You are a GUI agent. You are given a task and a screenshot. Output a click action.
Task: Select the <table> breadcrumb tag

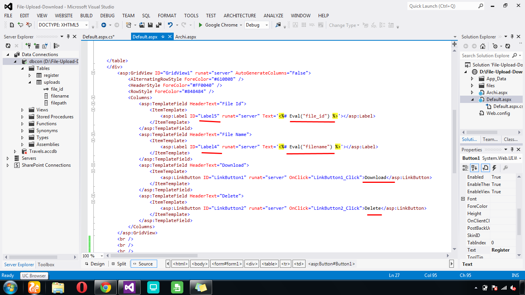(x=269, y=264)
